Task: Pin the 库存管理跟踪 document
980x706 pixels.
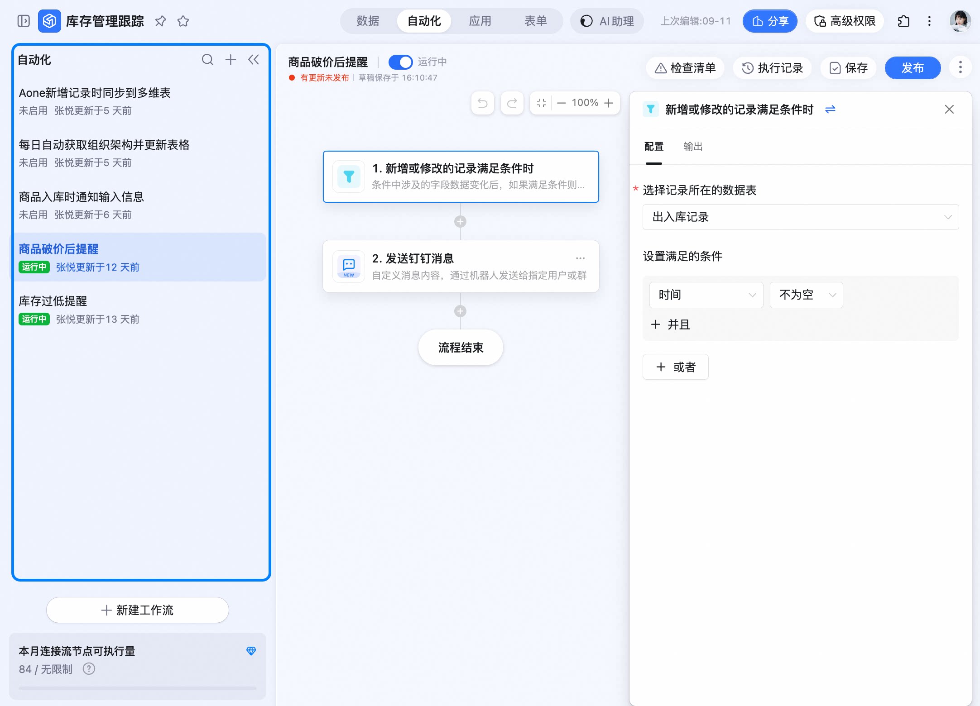Action: (x=160, y=21)
